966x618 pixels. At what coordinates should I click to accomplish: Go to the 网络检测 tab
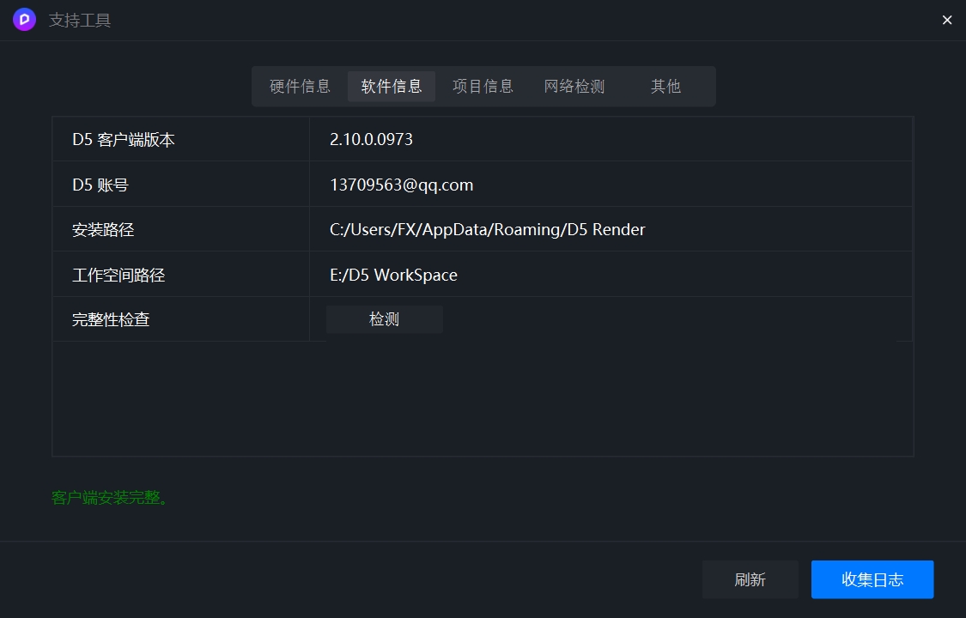574,86
